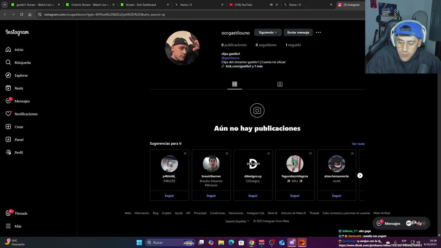Open the kick.com/gastilo1 y 1 más link
The height and width of the screenshot is (248, 441).
point(244,66)
